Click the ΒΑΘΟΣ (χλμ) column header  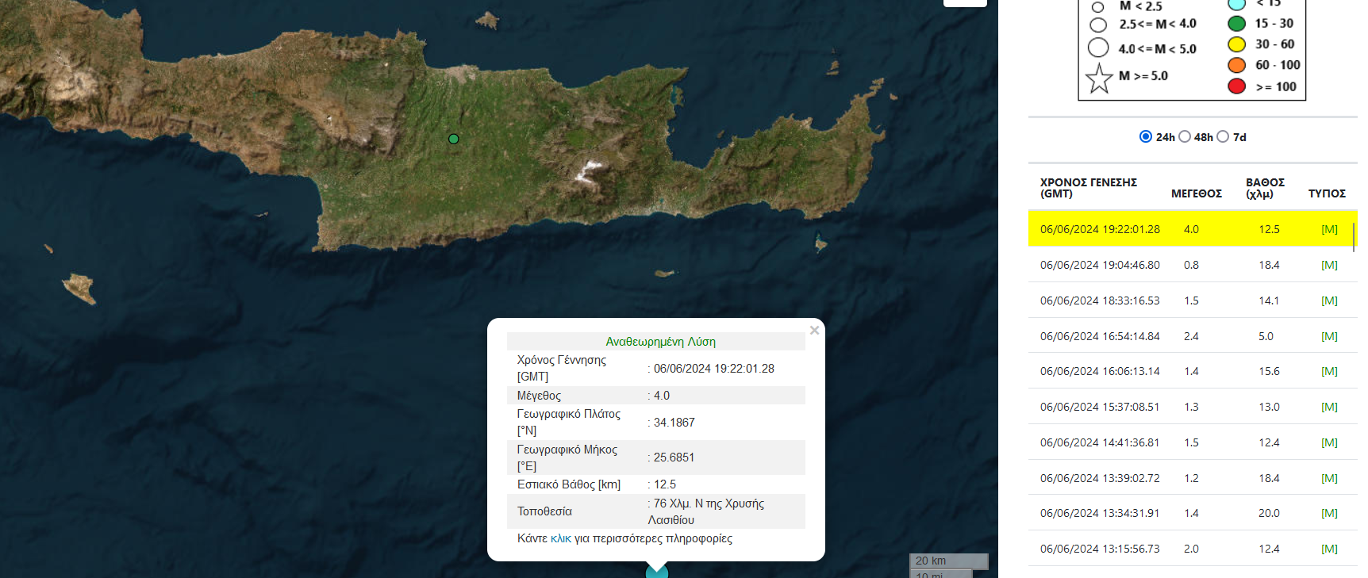pos(1265,188)
